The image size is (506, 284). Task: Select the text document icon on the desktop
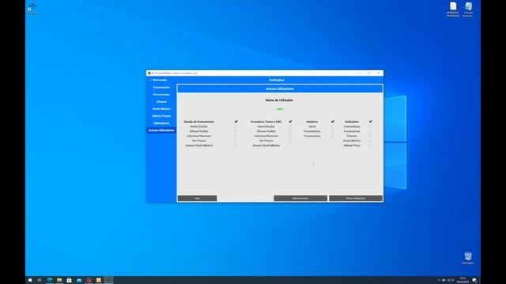pos(453,9)
